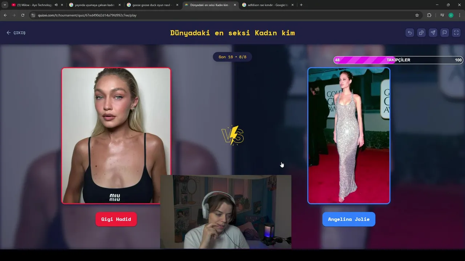Image resolution: width=465 pixels, height=261 pixels.
Task: Select the Gigi Hadid photo card
Action: click(x=116, y=136)
